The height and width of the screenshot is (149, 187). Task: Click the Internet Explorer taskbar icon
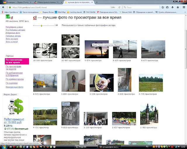[24, 147]
